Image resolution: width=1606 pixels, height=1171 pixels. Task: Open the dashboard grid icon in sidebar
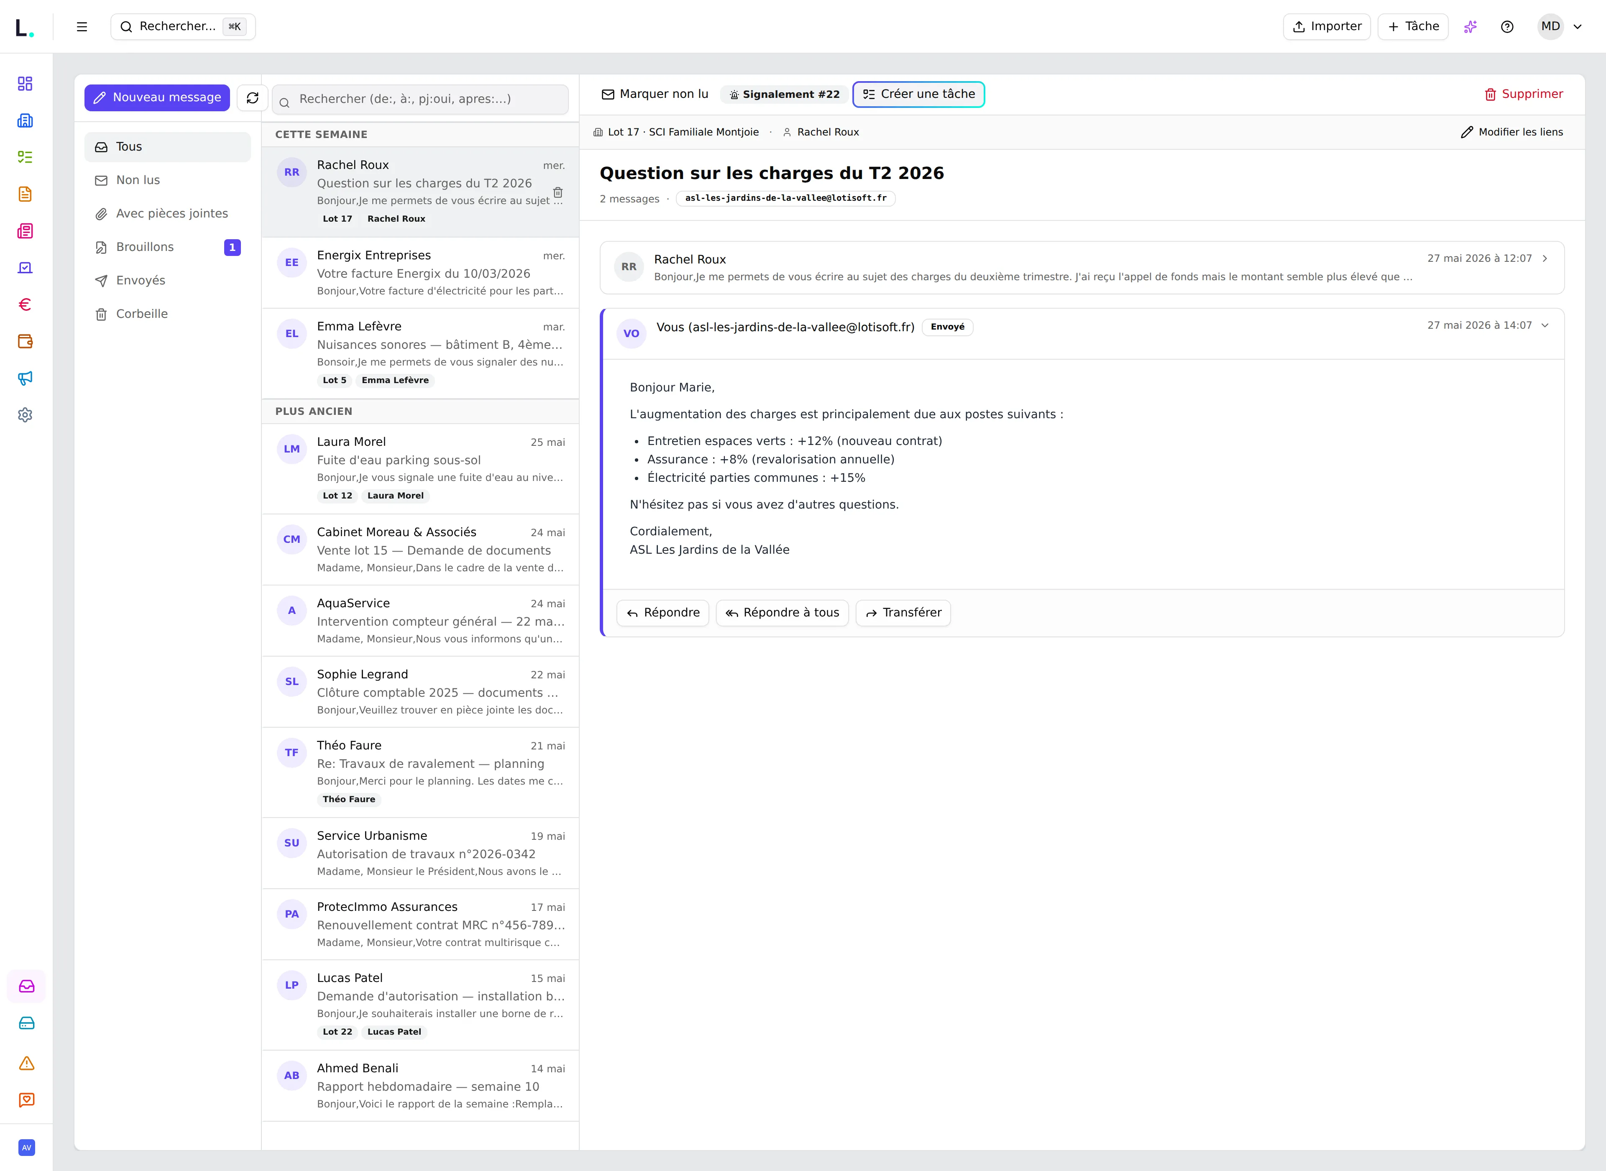click(x=26, y=84)
